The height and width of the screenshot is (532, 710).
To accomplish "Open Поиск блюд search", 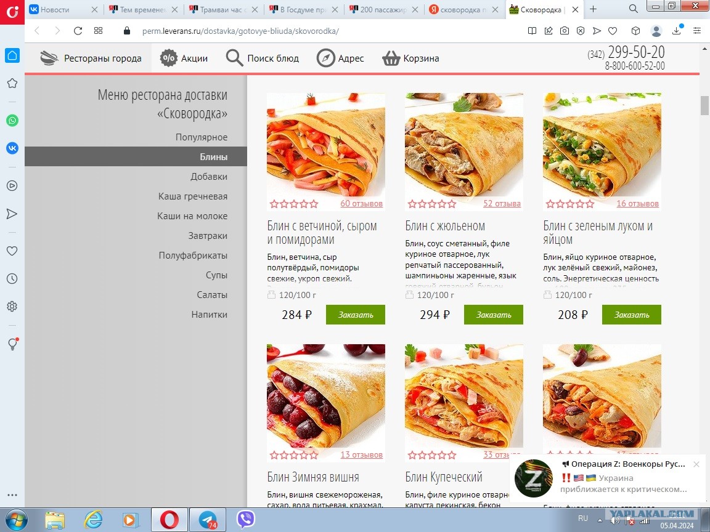I will tap(262, 58).
